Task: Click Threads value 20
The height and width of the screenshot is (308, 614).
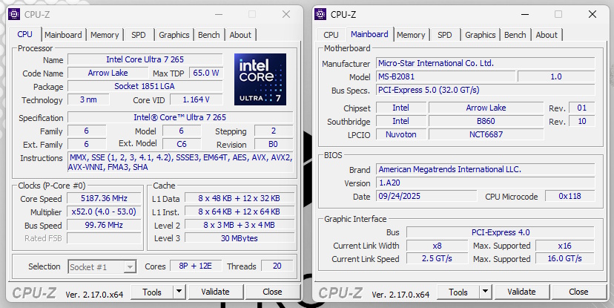Action: click(x=277, y=266)
